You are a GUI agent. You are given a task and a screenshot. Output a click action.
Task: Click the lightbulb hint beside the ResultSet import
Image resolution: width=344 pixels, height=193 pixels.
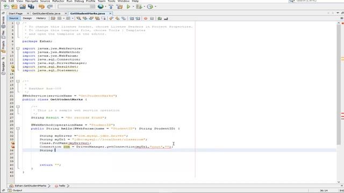coord(13,66)
